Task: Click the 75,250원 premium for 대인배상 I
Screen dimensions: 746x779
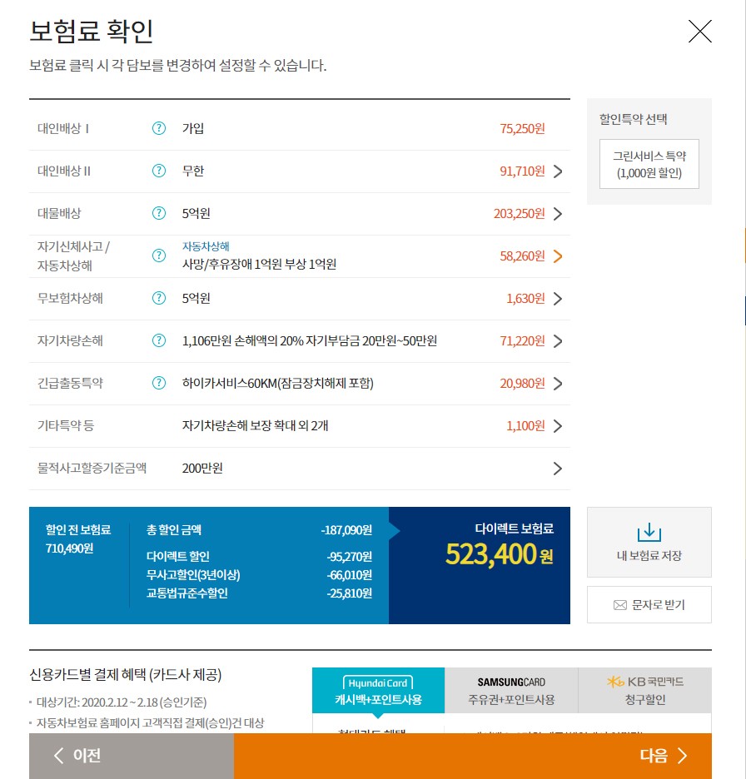Action: click(x=522, y=129)
